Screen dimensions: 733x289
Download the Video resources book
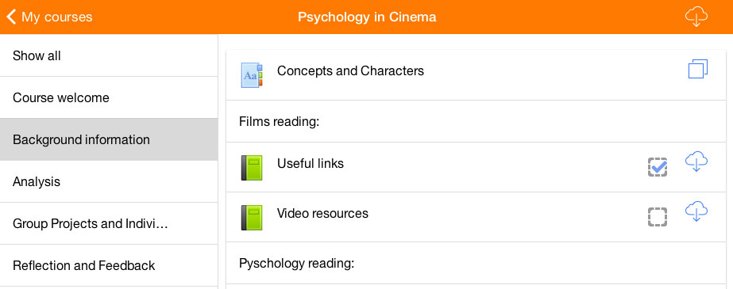click(696, 211)
